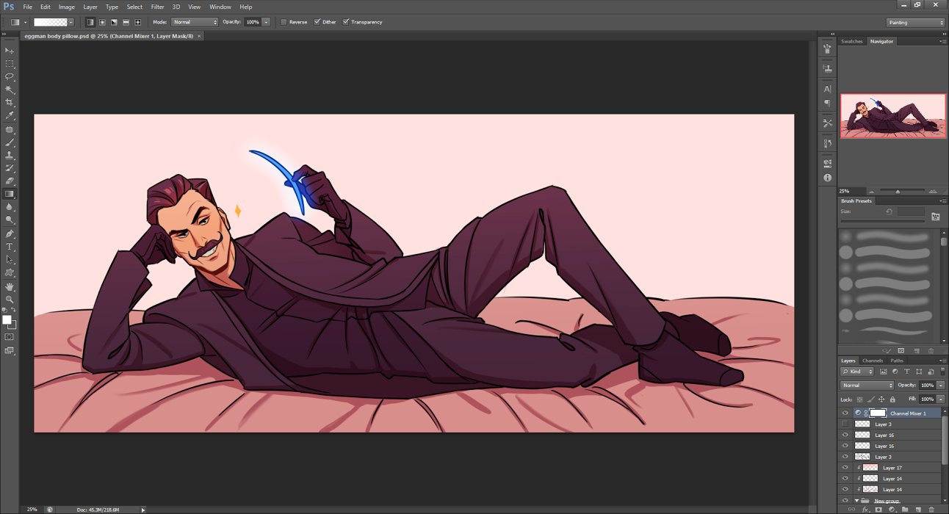Open the Layers blend mode Normal dropdown

click(x=867, y=385)
